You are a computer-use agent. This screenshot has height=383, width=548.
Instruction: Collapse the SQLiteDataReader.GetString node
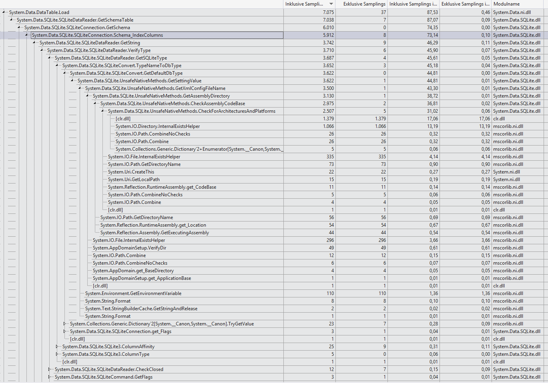[34, 43]
